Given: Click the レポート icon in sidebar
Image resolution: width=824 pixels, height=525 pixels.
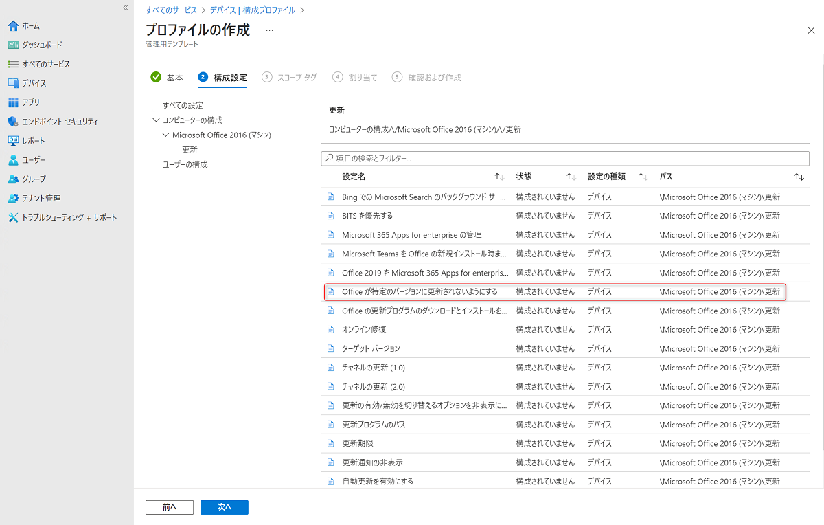Looking at the screenshot, I should pyautogui.click(x=13, y=141).
